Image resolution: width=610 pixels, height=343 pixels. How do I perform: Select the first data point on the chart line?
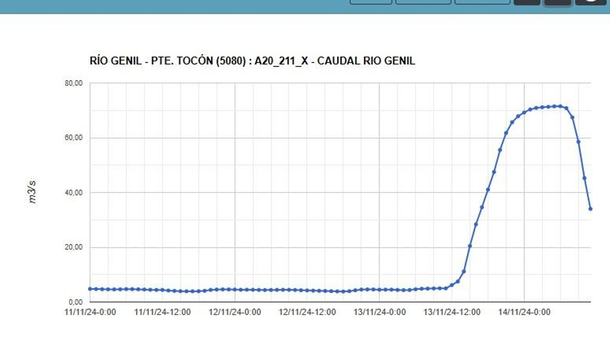pos(90,289)
